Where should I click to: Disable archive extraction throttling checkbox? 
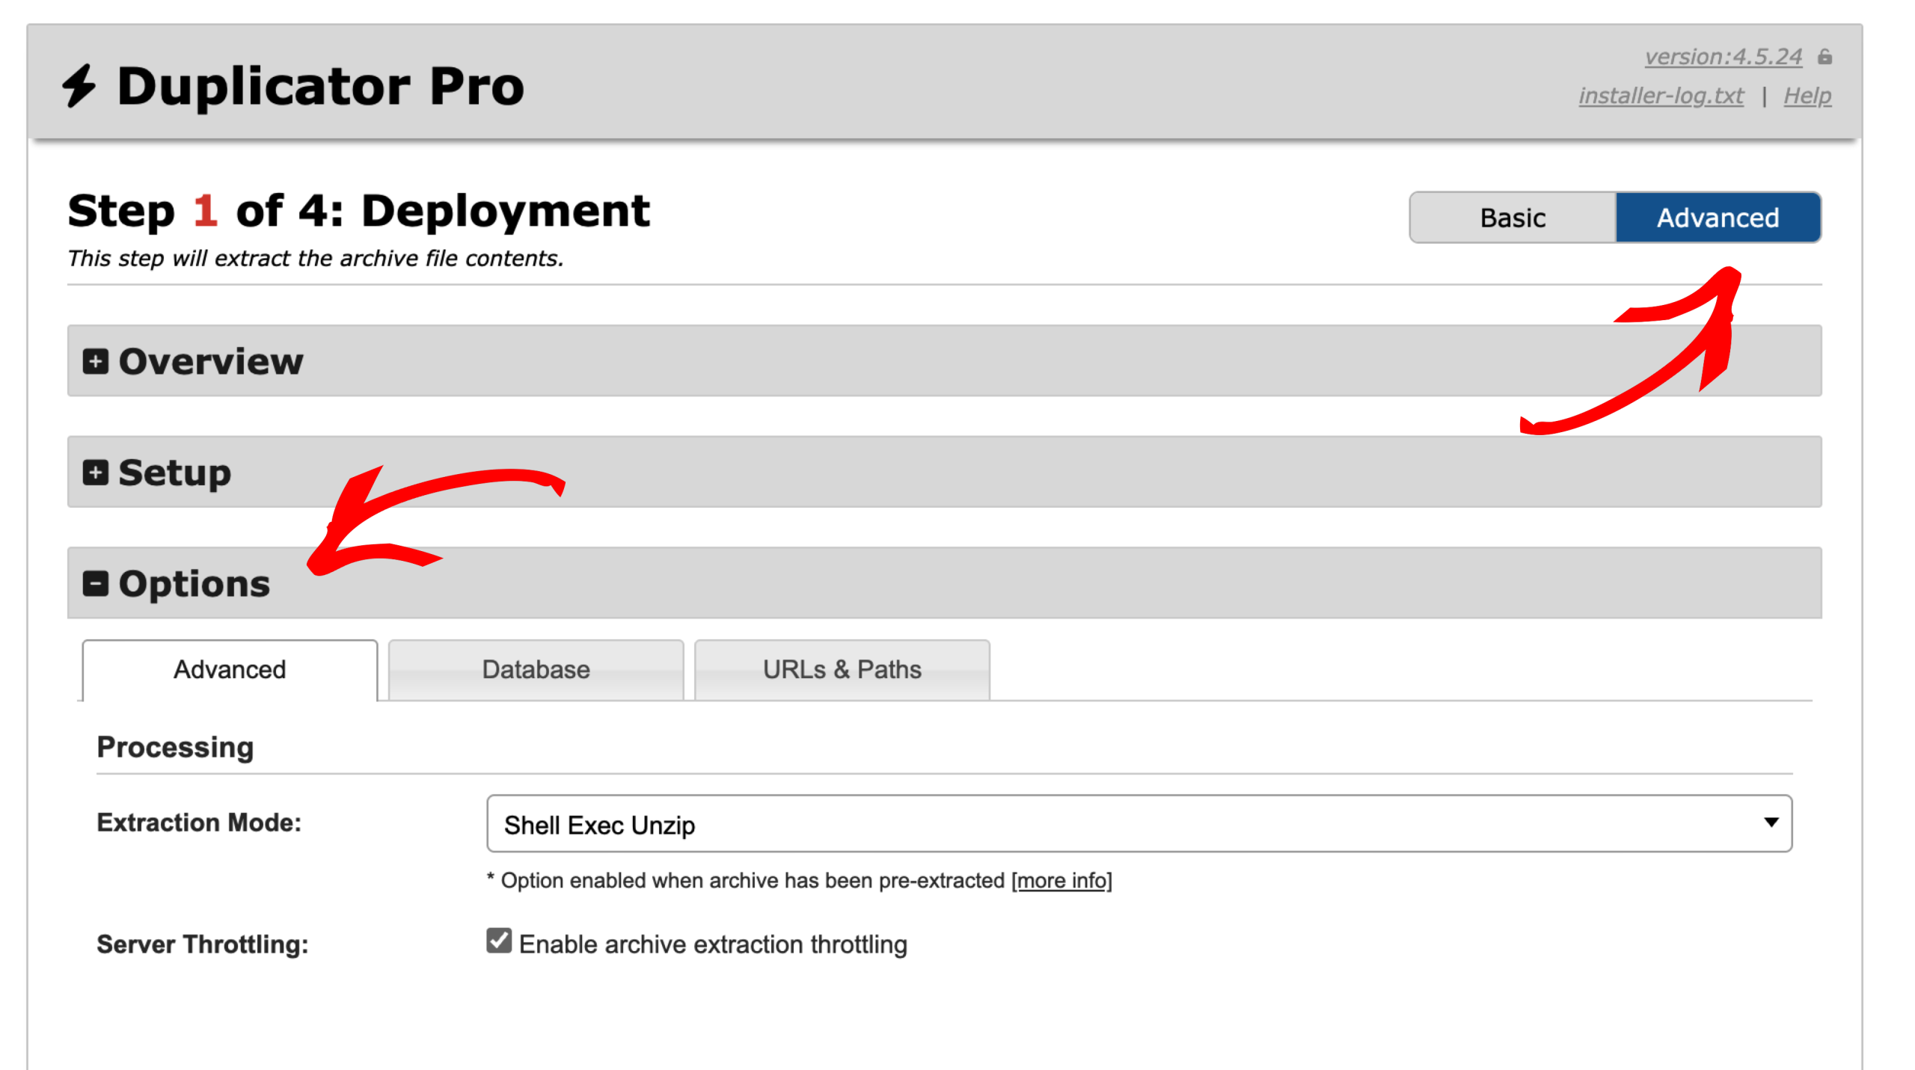(499, 941)
